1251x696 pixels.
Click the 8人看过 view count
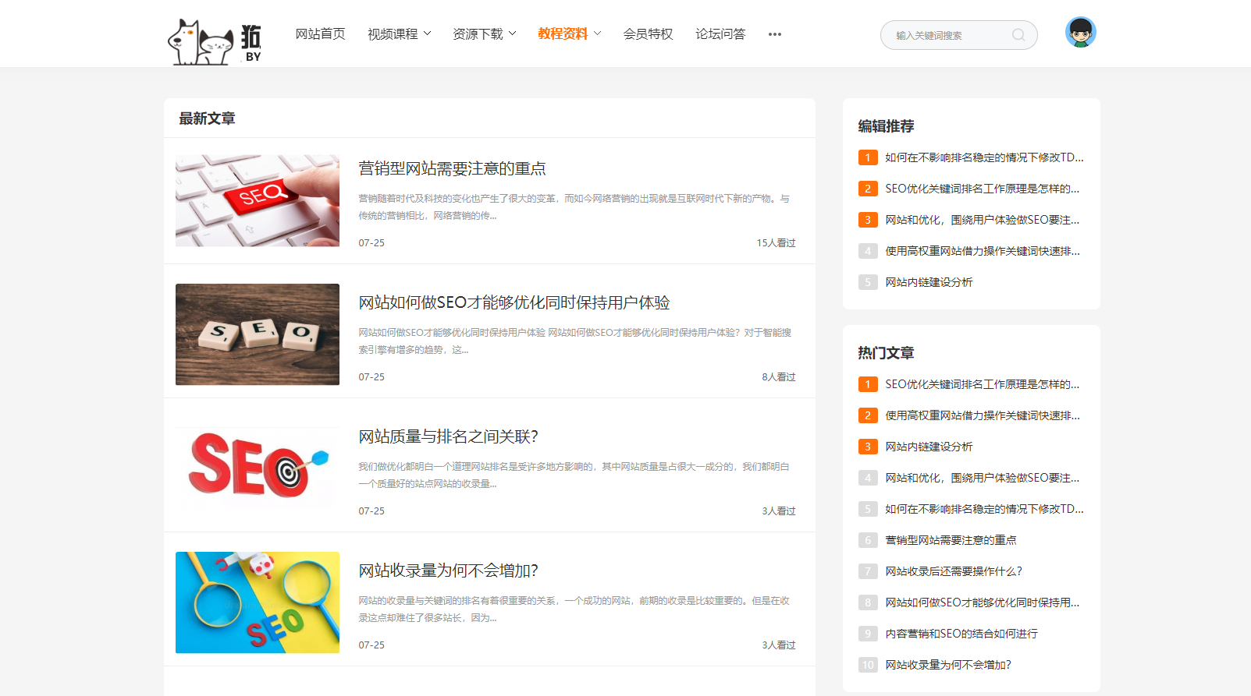(779, 377)
